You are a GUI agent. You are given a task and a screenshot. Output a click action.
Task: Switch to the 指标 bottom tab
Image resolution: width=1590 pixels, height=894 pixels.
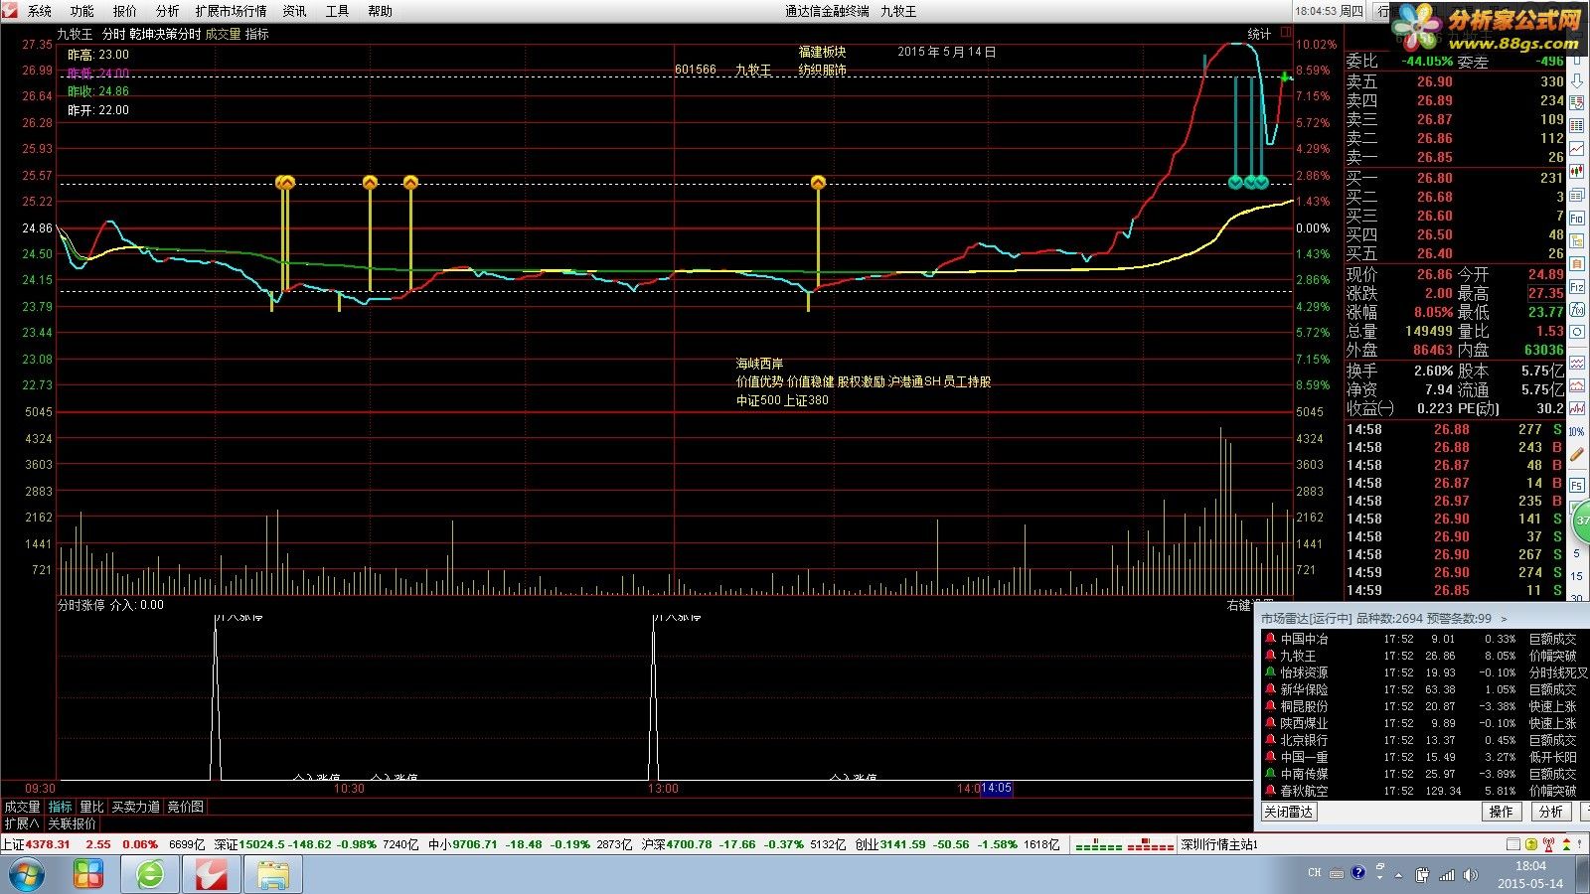click(x=61, y=807)
